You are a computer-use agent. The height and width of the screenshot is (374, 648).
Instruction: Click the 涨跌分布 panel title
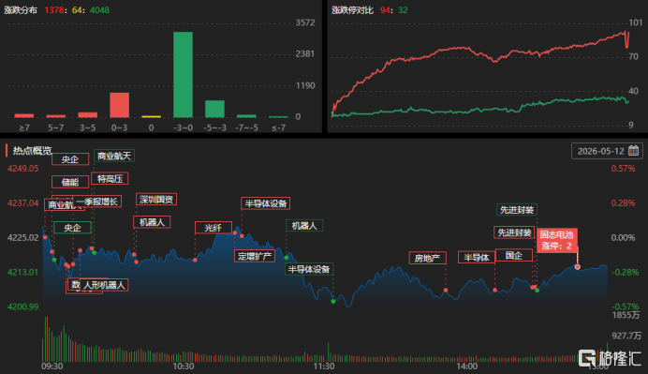pyautogui.click(x=21, y=10)
